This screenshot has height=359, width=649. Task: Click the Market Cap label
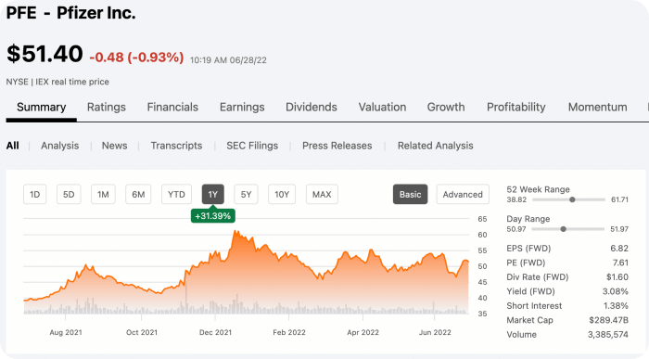click(x=529, y=320)
